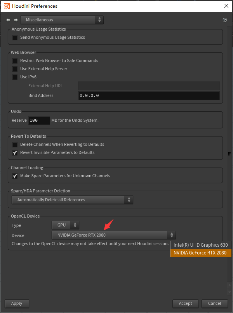The width and height of the screenshot is (233, 313).
Task: Open the Miscellaneous preferences page dropdown
Action: click(x=62, y=20)
